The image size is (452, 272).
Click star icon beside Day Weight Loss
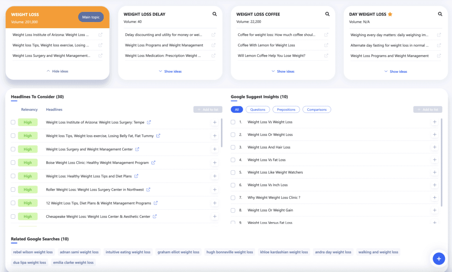coord(390,14)
